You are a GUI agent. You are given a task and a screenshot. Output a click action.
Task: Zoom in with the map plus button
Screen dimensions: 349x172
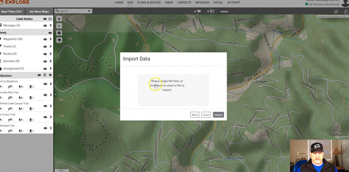[59, 19]
